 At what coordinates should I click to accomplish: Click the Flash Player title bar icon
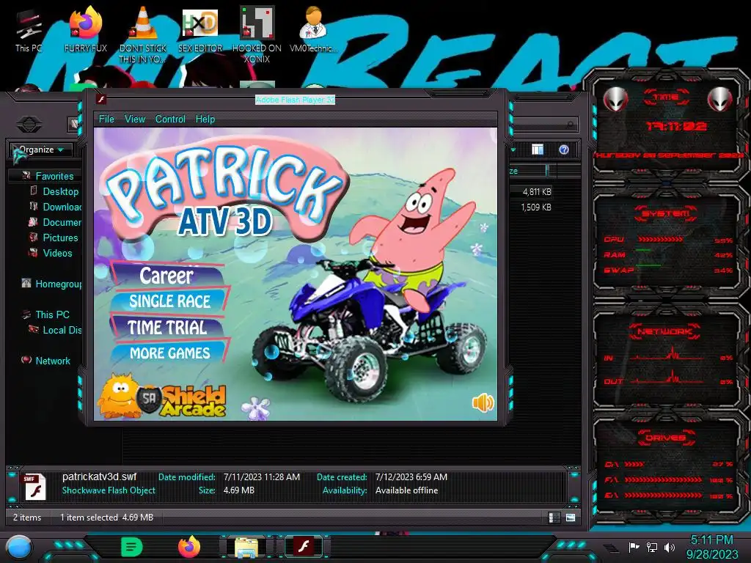[x=101, y=100]
